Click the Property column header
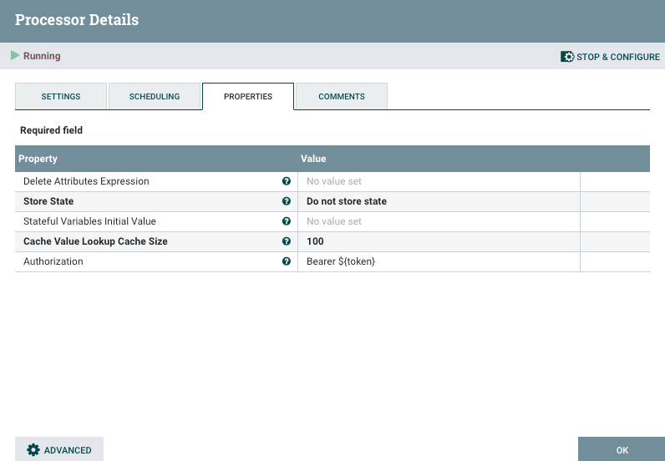The image size is (665, 461). click(38, 159)
